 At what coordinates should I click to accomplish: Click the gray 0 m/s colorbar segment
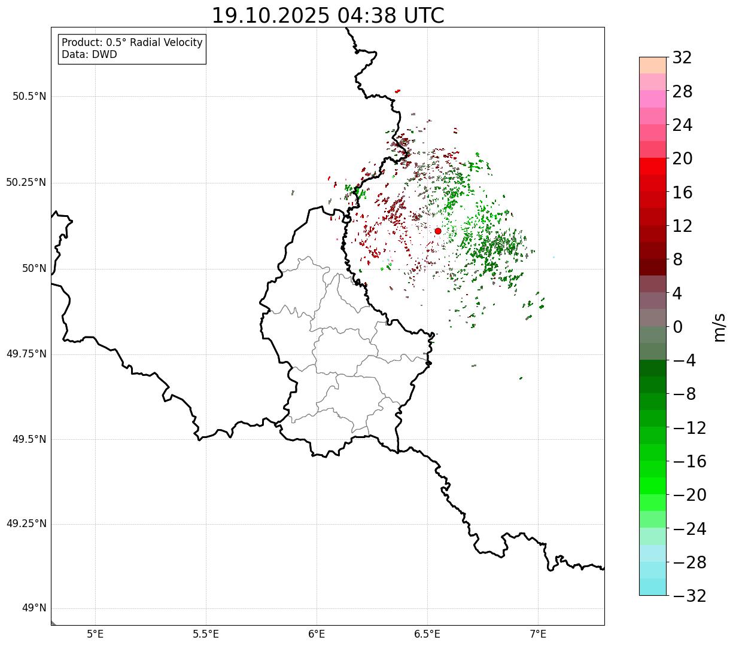tap(653, 318)
